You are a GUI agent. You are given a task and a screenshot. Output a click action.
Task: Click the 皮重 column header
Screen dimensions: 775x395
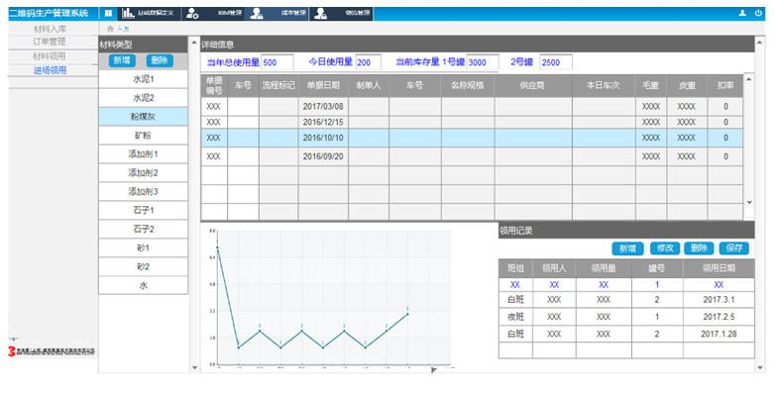(x=687, y=85)
